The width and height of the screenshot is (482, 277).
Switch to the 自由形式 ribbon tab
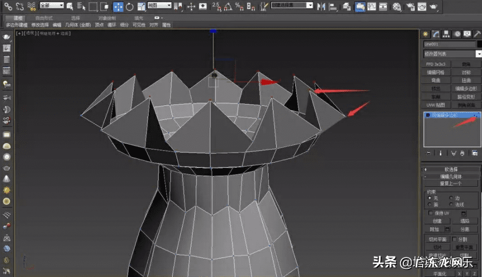[44, 18]
